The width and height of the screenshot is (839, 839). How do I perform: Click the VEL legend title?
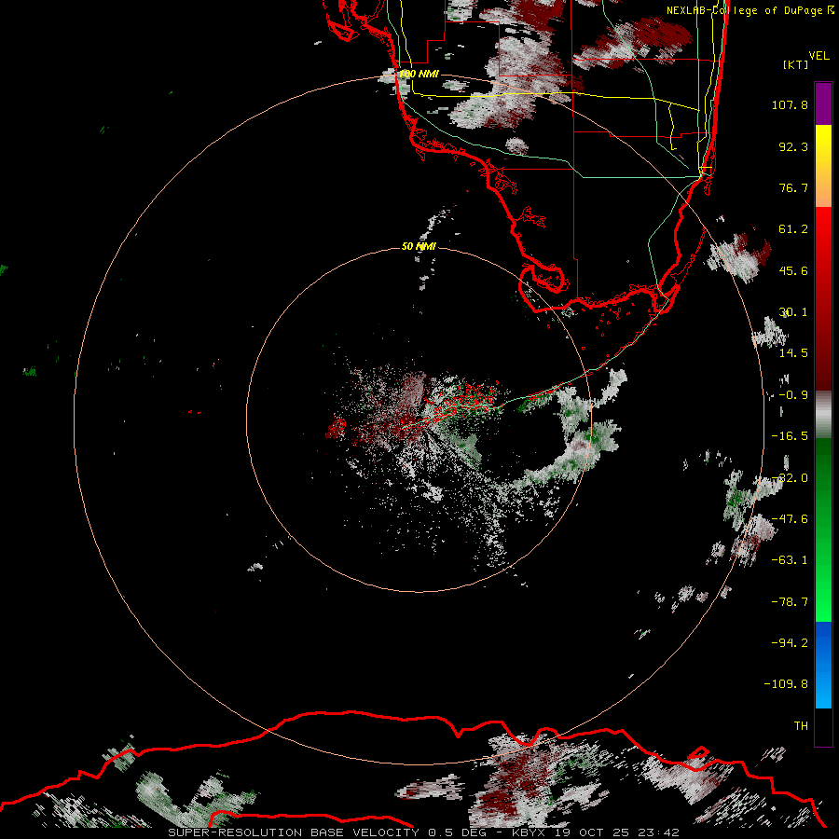(x=818, y=56)
